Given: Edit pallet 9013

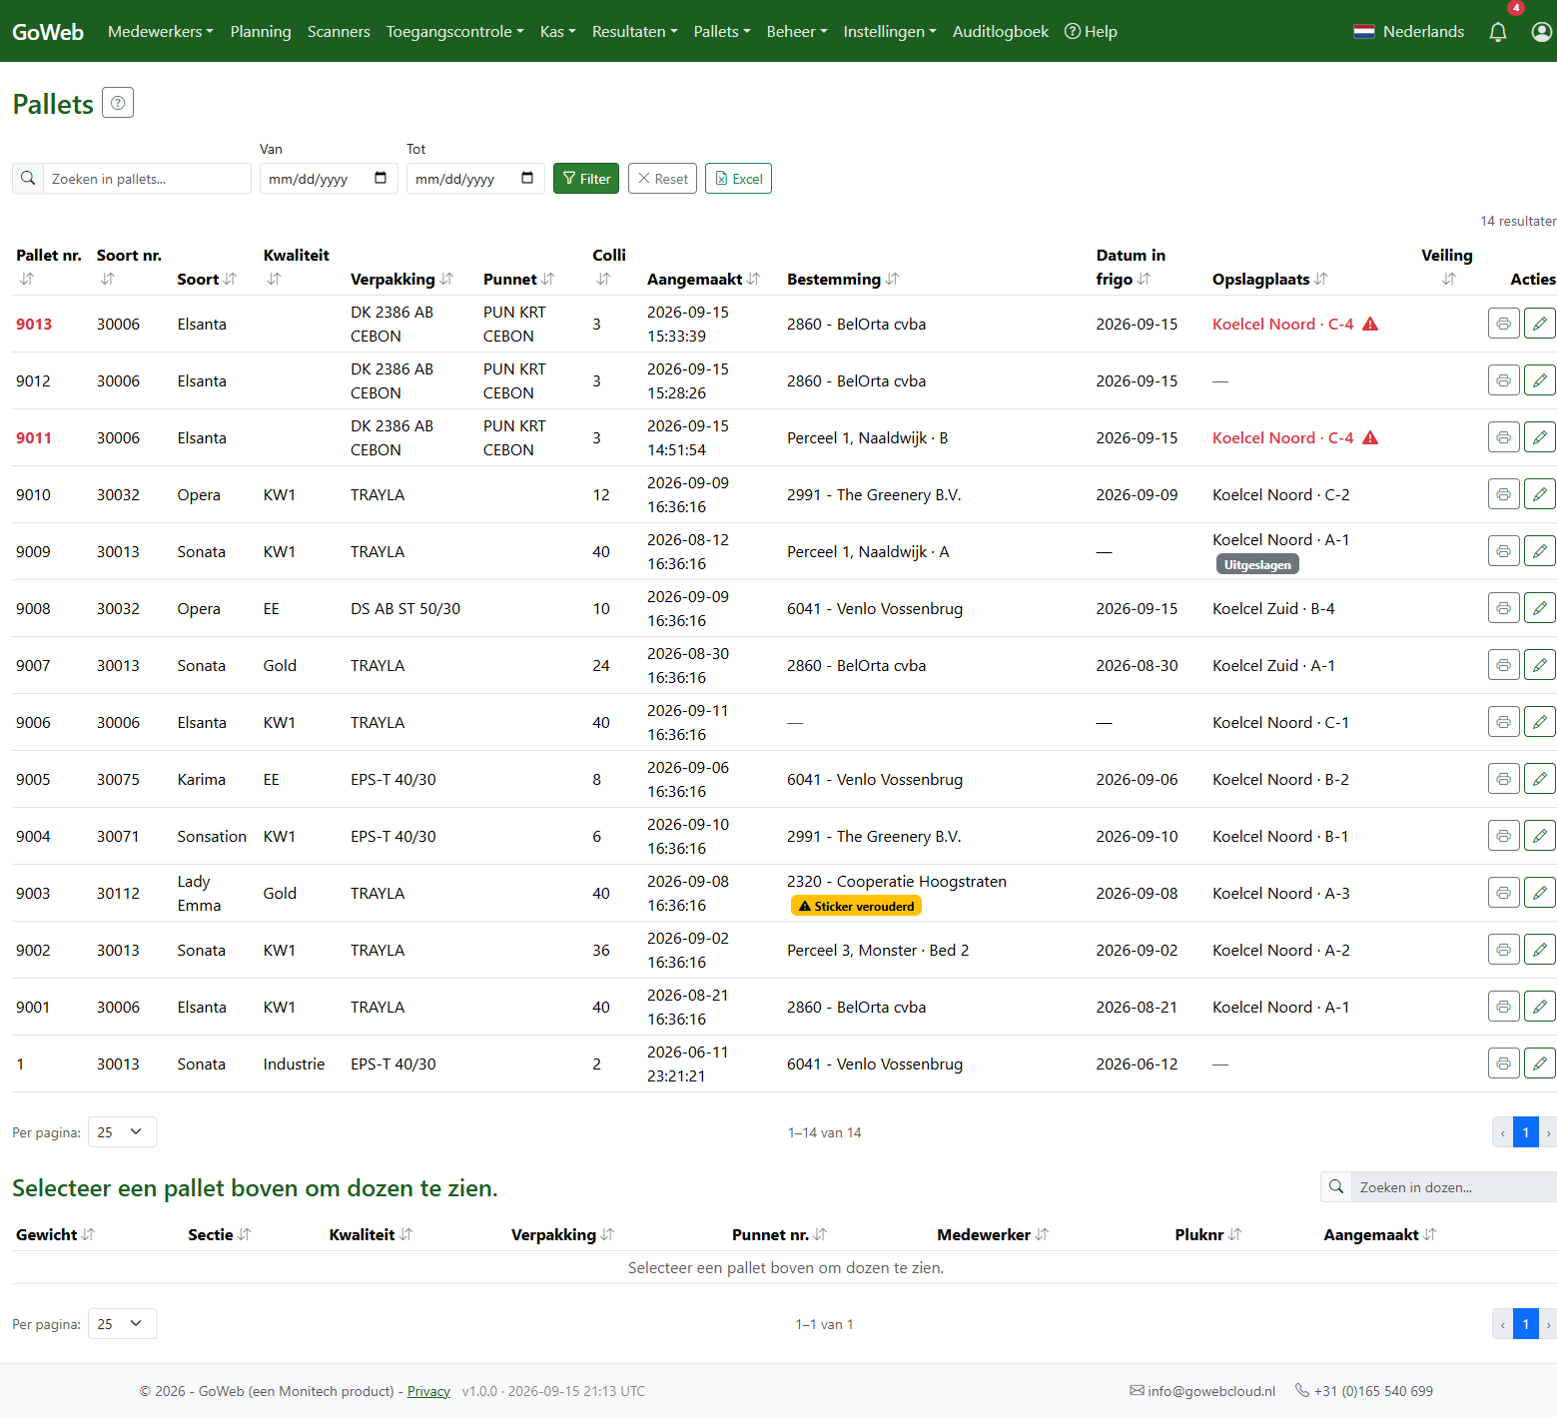Looking at the screenshot, I should pyautogui.click(x=1540, y=324).
